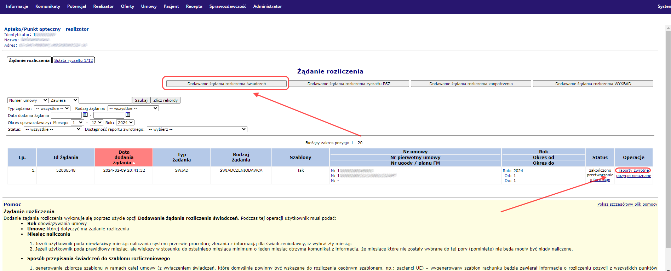This screenshot has width=671, height=271.
Task: Open calendar picker for start date
Action: 85,115
